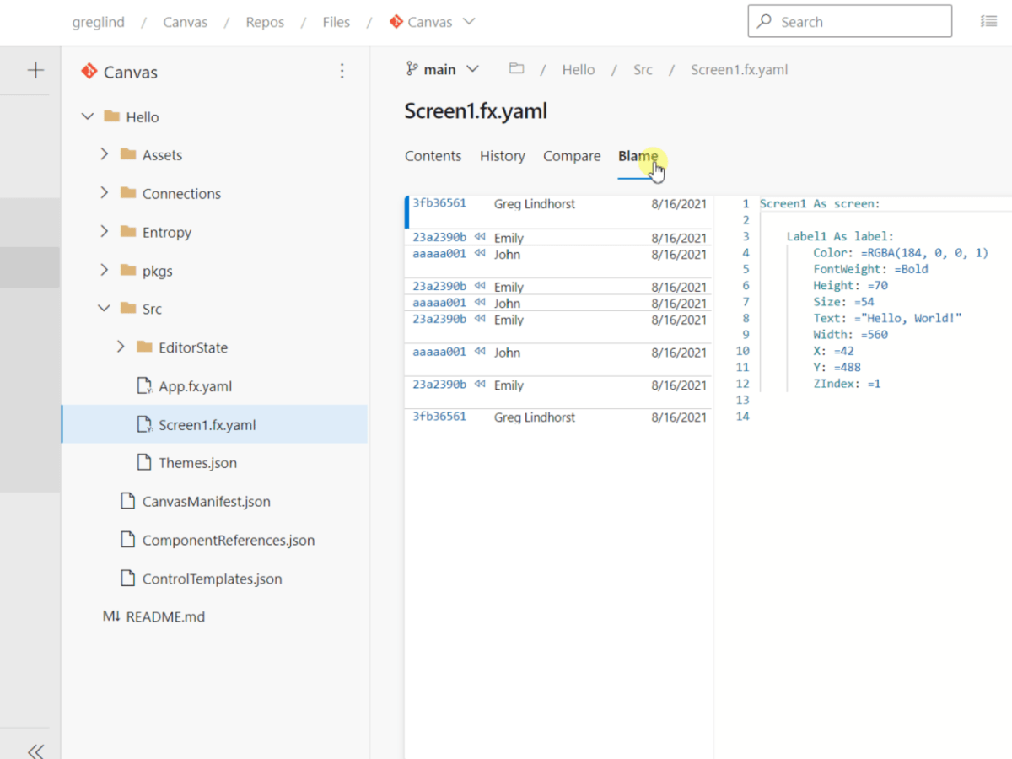Open the more options menu beside Canvas
The width and height of the screenshot is (1012, 759).
tap(342, 72)
